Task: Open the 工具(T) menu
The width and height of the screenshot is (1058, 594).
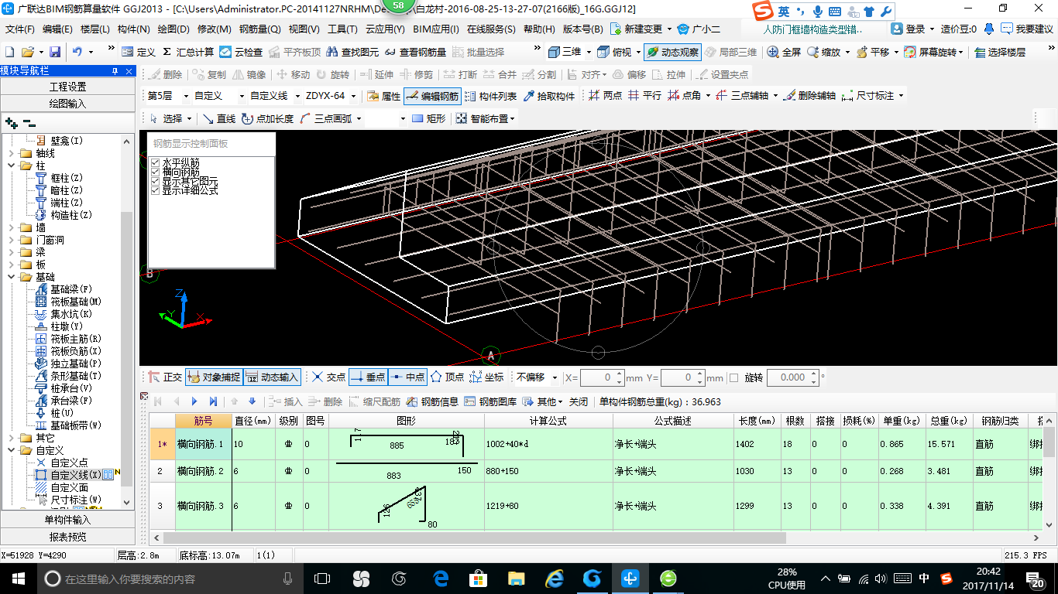Action: click(x=342, y=29)
